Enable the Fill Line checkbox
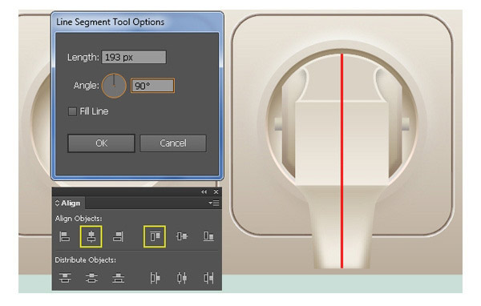This screenshot has width=481, height=306. click(x=72, y=111)
